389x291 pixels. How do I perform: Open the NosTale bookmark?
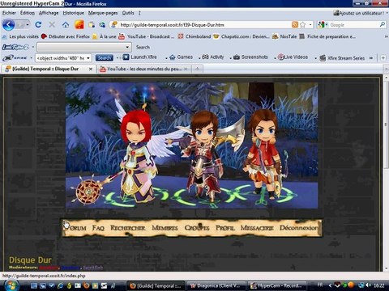pos(284,36)
